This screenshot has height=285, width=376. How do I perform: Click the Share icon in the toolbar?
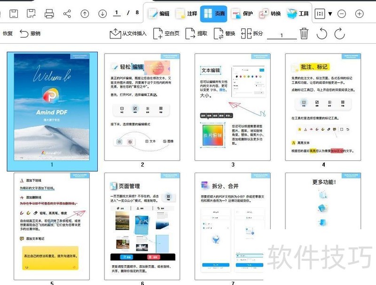click(x=67, y=13)
